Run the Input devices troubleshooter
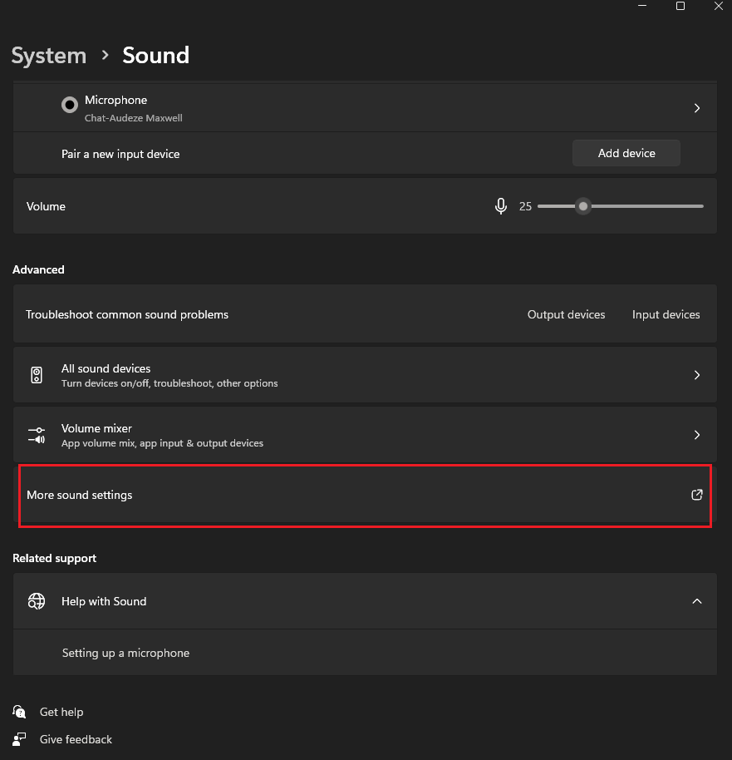The height and width of the screenshot is (760, 732). pos(666,314)
